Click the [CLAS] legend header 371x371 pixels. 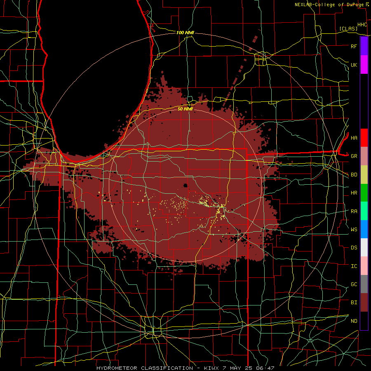tap(348, 28)
